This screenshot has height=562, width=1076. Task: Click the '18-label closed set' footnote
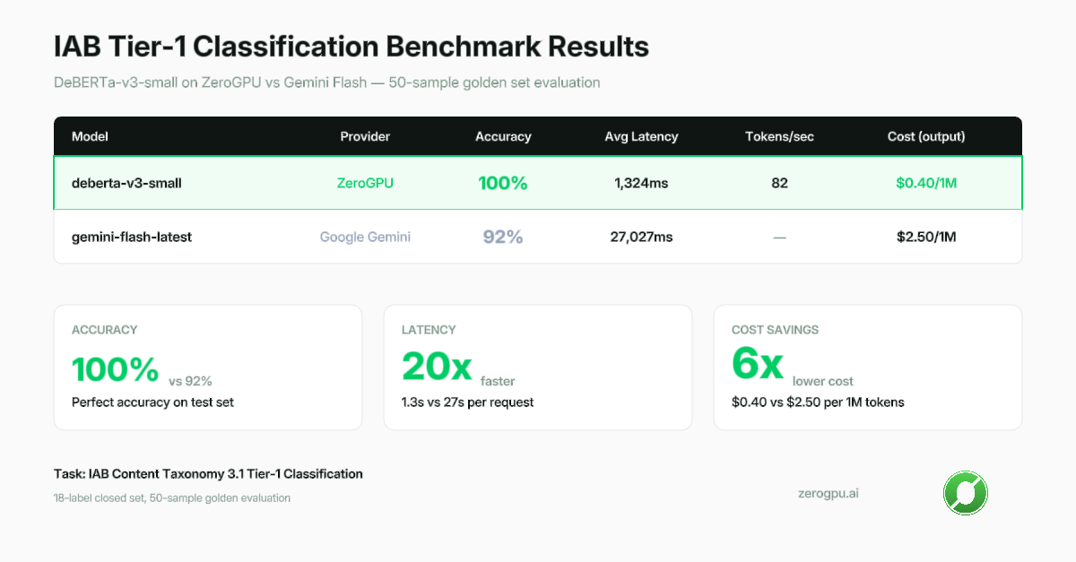[x=172, y=497]
